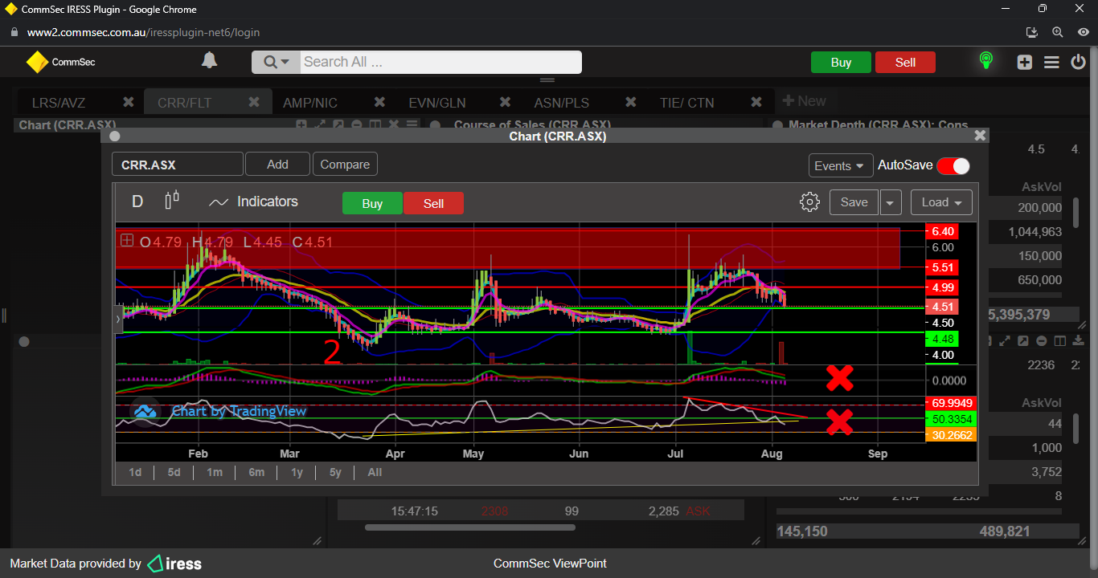Click the power logout icon
Screen dimensions: 1098x578
1079,62
